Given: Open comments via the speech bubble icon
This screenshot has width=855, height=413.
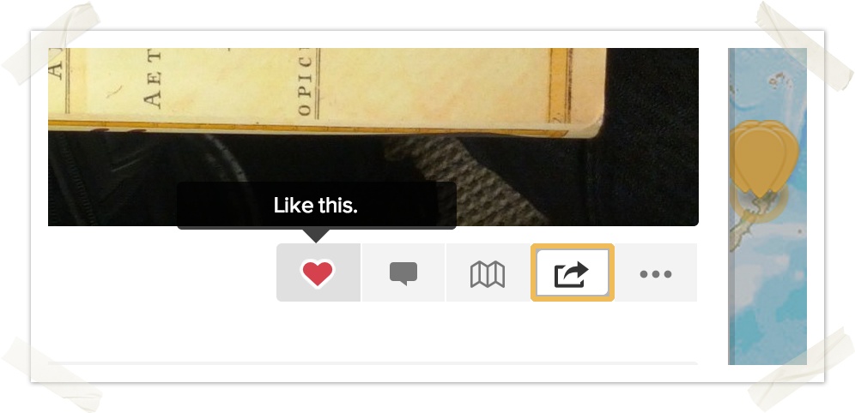Looking at the screenshot, I should 403,272.
